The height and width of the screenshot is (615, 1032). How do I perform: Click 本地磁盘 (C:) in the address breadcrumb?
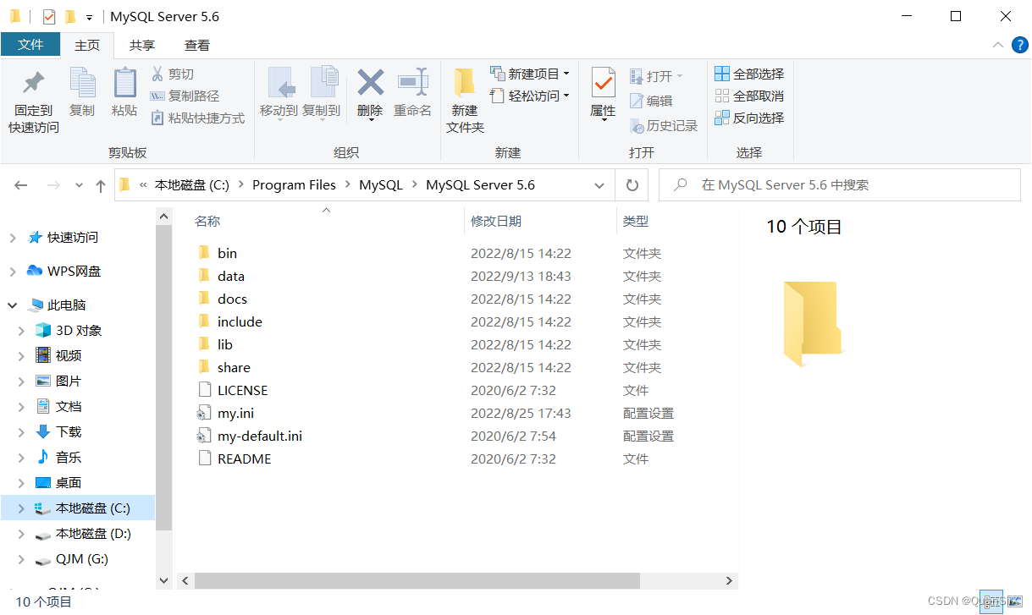click(192, 185)
